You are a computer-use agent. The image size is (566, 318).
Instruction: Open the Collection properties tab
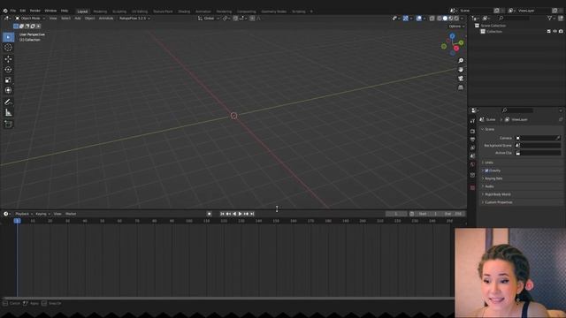click(472, 175)
